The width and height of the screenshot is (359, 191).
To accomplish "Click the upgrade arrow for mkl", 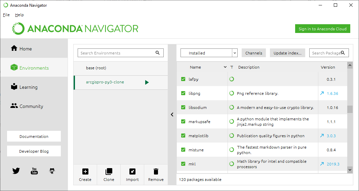I will [322, 164].
